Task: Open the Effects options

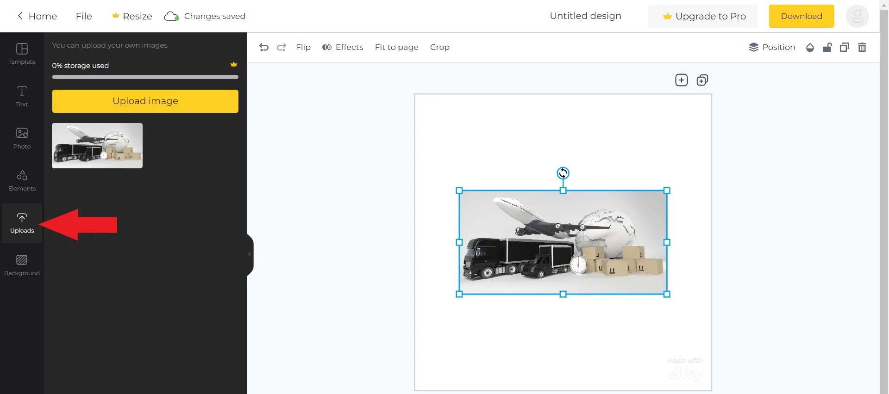Action: 343,47
